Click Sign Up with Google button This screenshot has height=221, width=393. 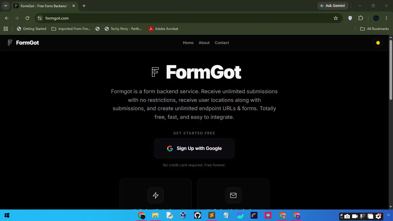point(194,148)
